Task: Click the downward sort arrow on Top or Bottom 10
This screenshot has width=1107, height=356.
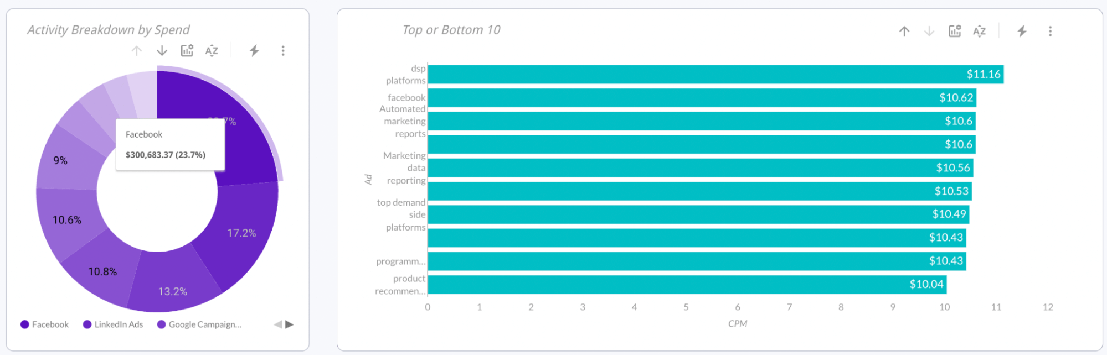Action: [928, 32]
